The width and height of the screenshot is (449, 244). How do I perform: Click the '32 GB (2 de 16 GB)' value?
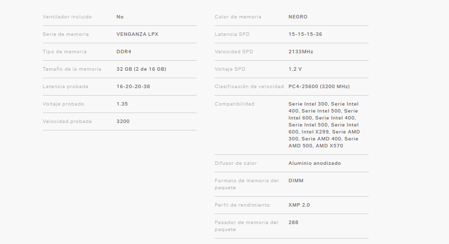(x=141, y=69)
